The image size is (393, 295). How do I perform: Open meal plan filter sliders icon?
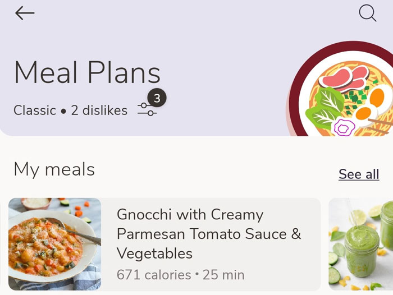[147, 110]
